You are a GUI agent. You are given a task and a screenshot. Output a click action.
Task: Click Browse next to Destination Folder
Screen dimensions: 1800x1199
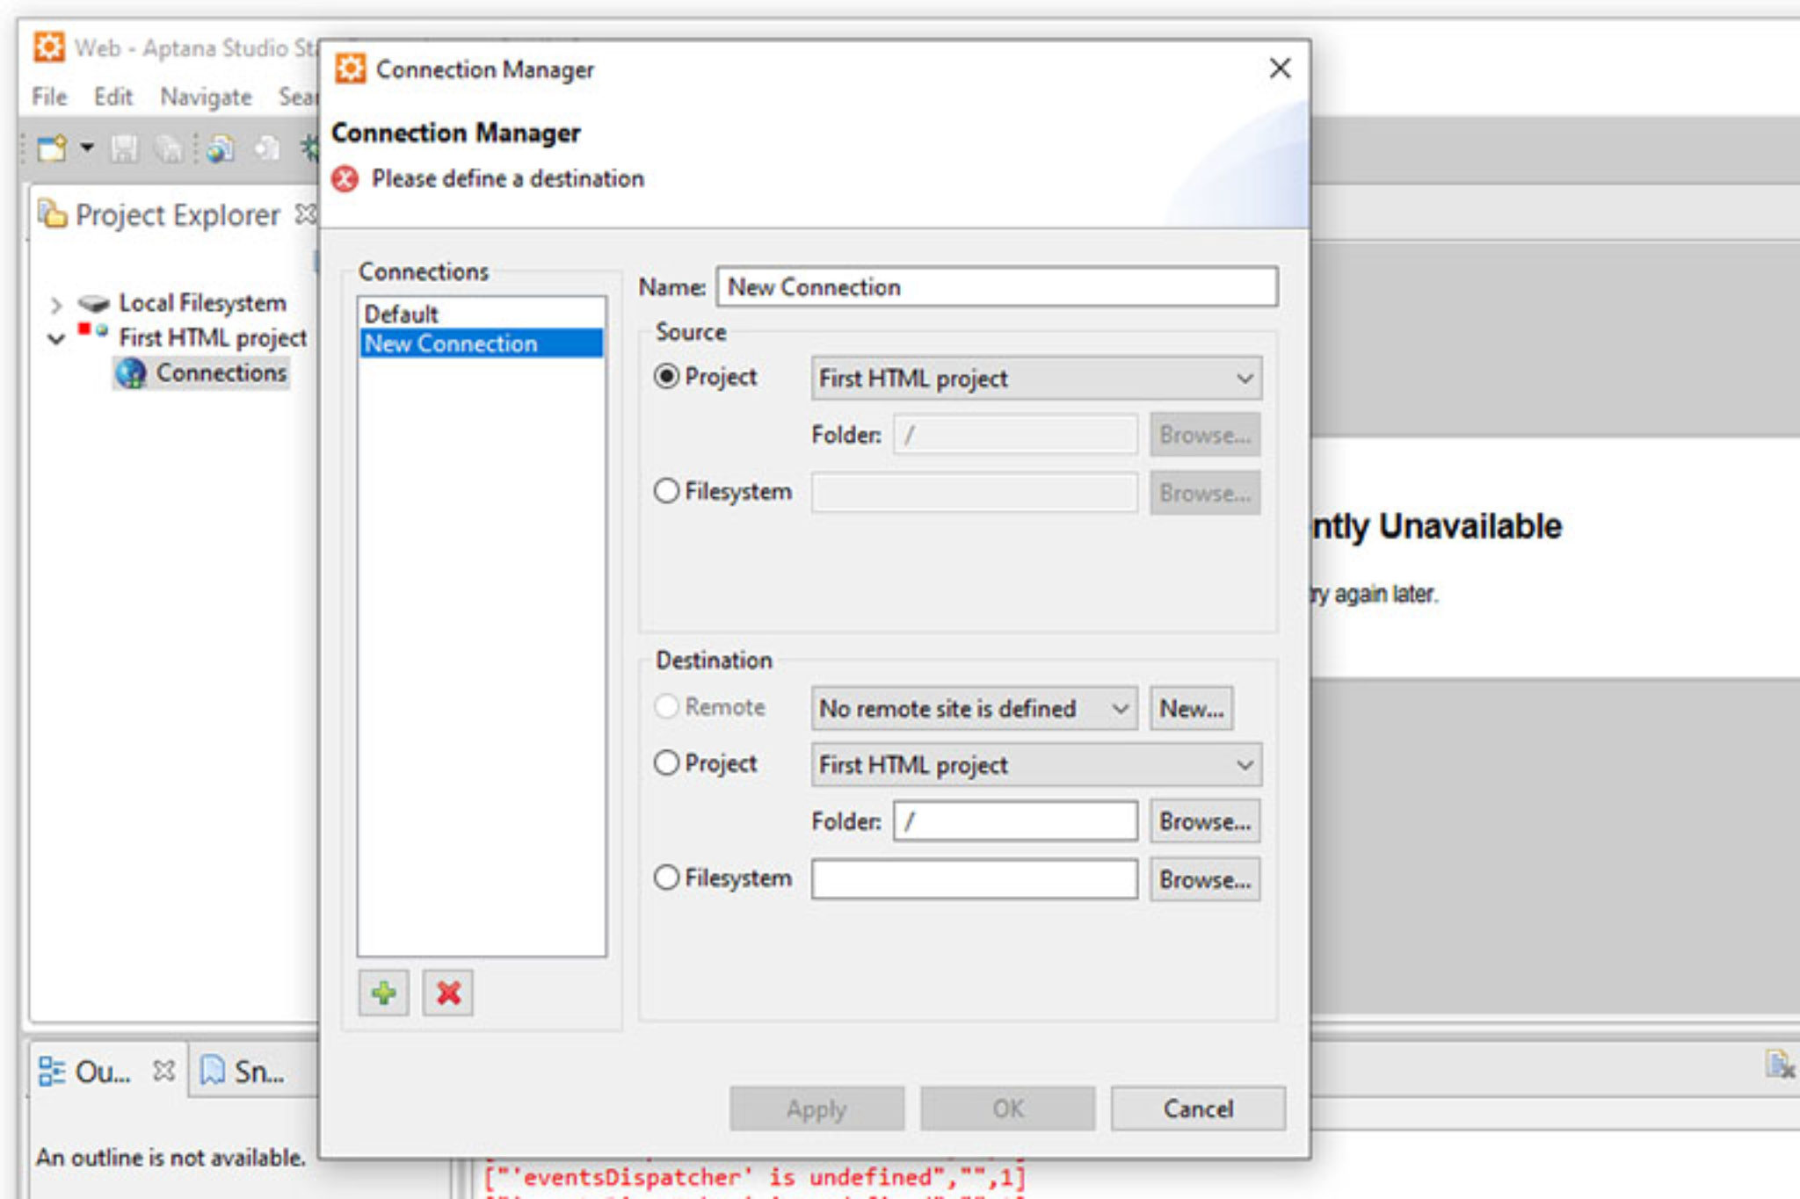click(x=1205, y=821)
